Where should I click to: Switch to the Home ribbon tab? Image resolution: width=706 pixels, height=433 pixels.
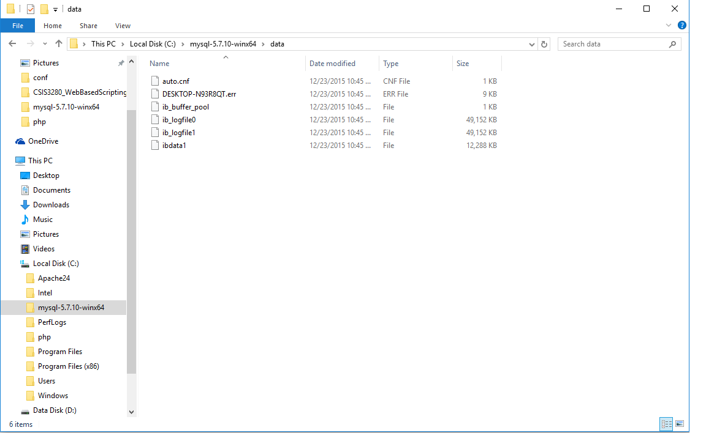click(53, 26)
